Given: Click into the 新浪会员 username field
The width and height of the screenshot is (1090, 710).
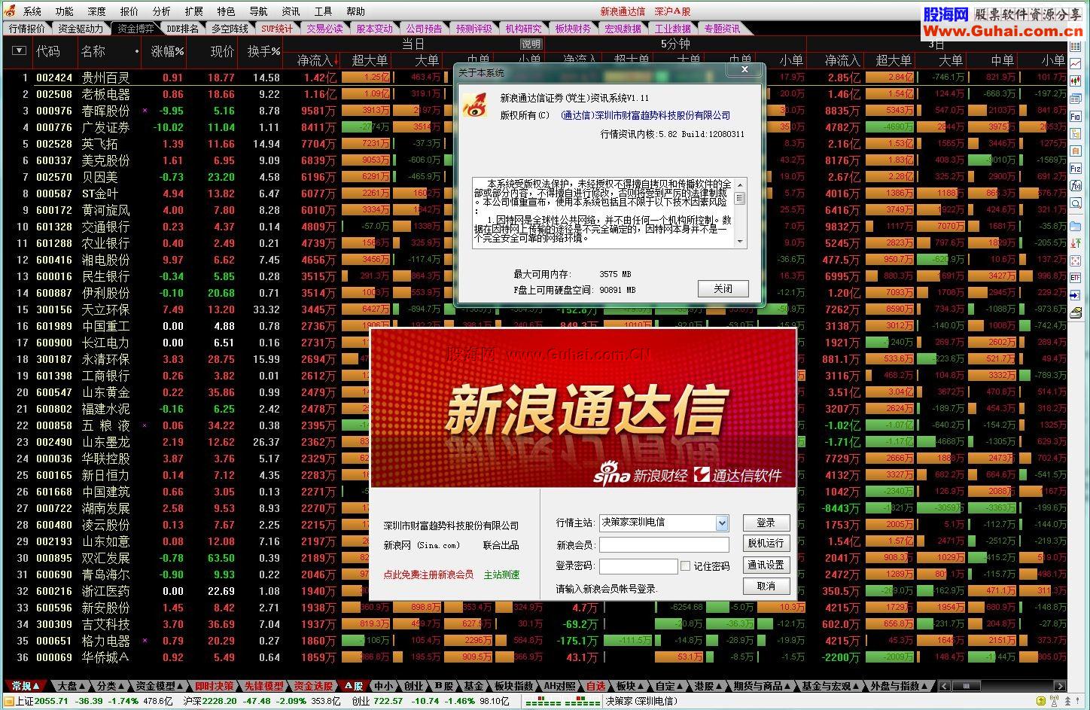Looking at the screenshot, I should (x=664, y=544).
